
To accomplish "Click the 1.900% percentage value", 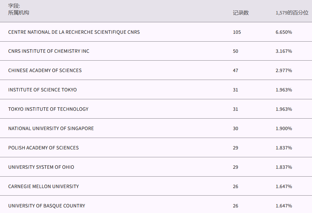I will coord(284,128).
